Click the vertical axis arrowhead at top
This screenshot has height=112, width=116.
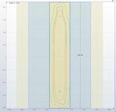(6, 3)
